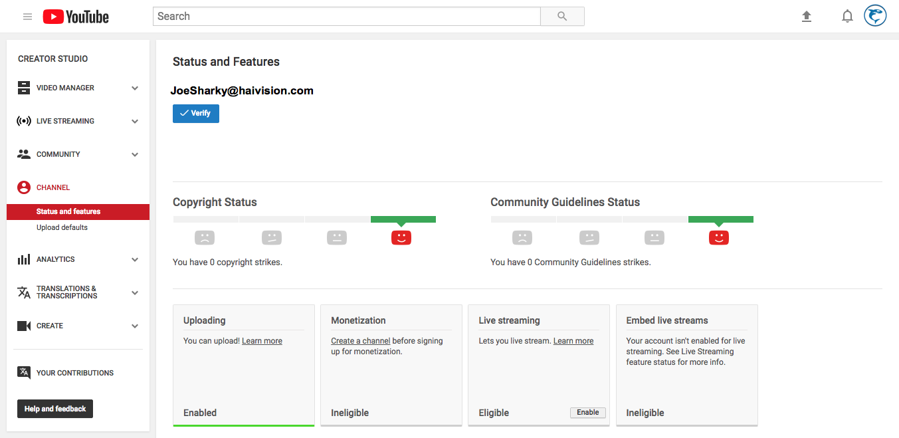Select Upload defaults in Channel menu
Viewport: 899px width, 438px height.
[62, 227]
